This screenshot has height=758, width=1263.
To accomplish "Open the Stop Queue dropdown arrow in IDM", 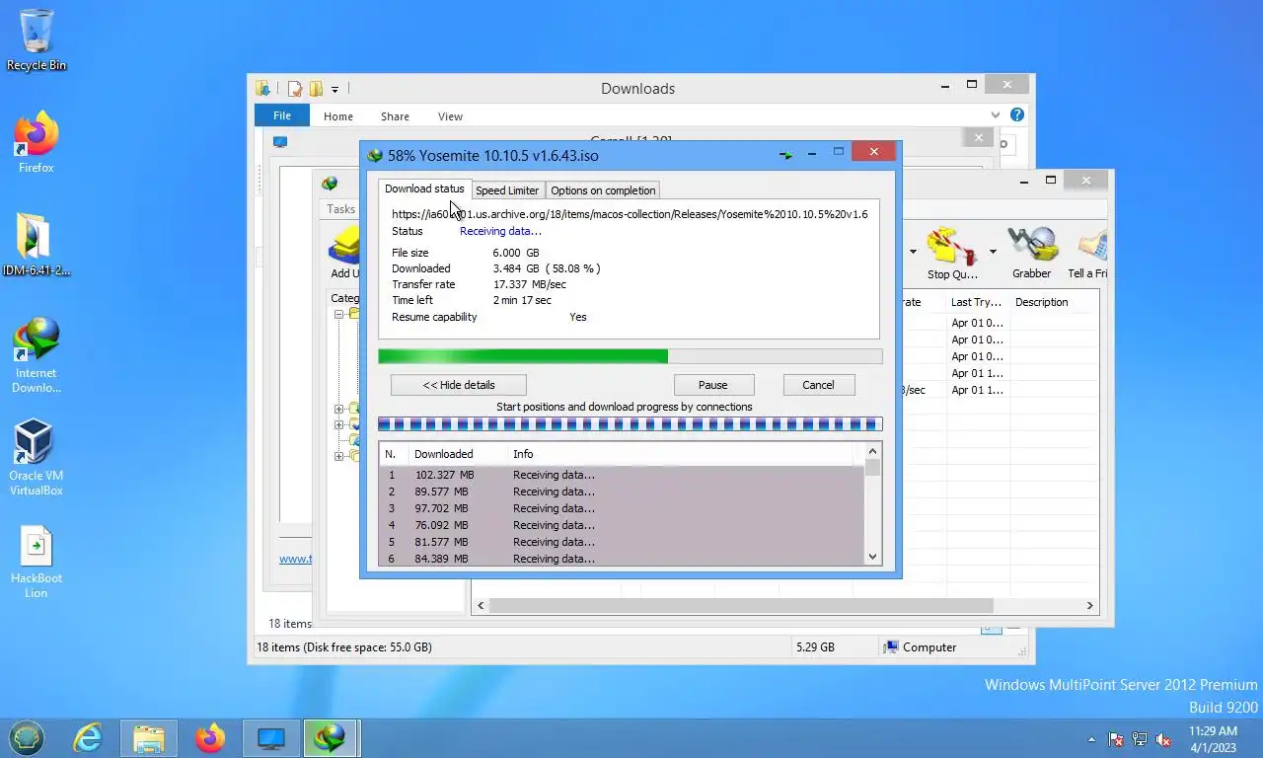I will click(993, 252).
